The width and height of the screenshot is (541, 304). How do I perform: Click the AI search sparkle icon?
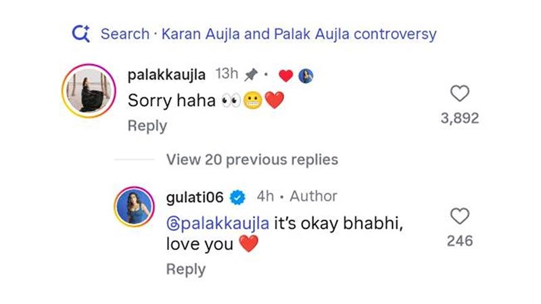click(x=80, y=33)
